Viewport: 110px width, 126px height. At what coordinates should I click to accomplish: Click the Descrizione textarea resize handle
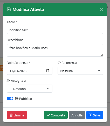102,55
